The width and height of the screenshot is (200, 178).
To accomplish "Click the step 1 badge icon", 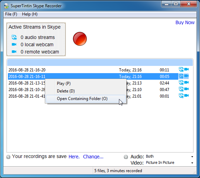I will click(x=8, y=157).
